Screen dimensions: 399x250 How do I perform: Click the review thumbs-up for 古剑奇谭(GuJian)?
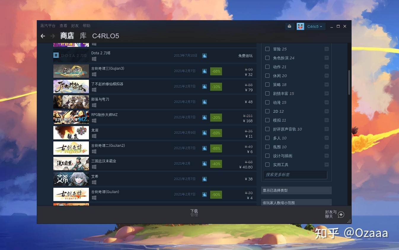(x=205, y=195)
